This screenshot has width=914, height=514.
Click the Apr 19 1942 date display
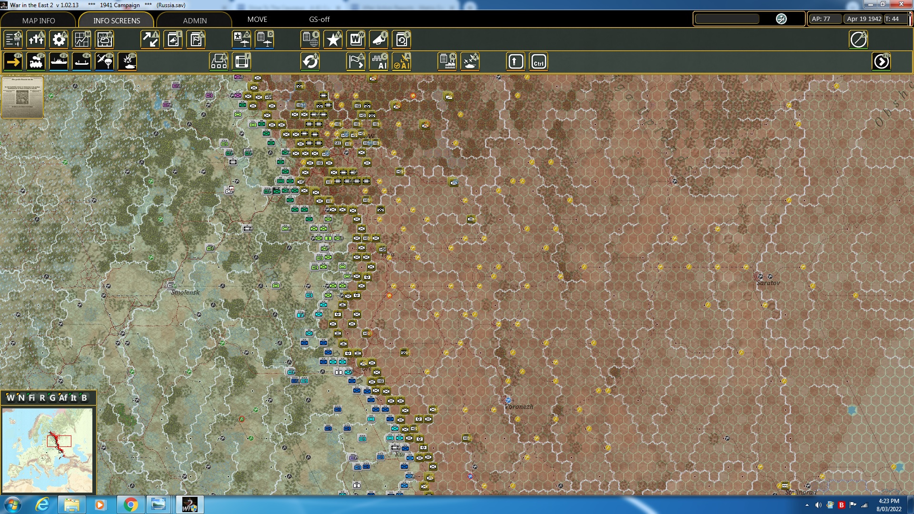(x=864, y=19)
